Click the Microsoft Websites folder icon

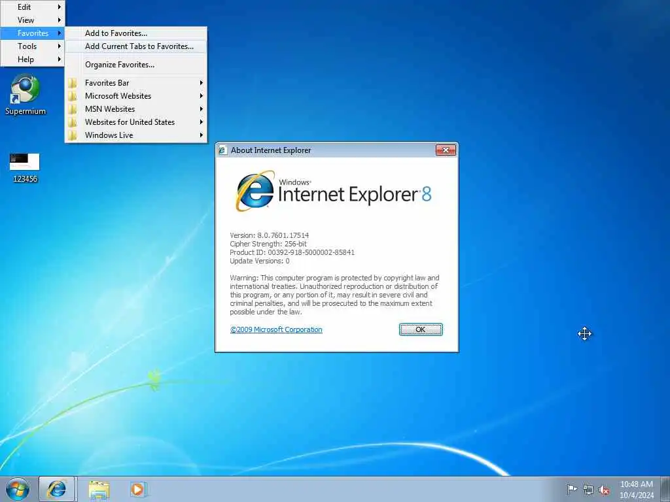point(73,96)
